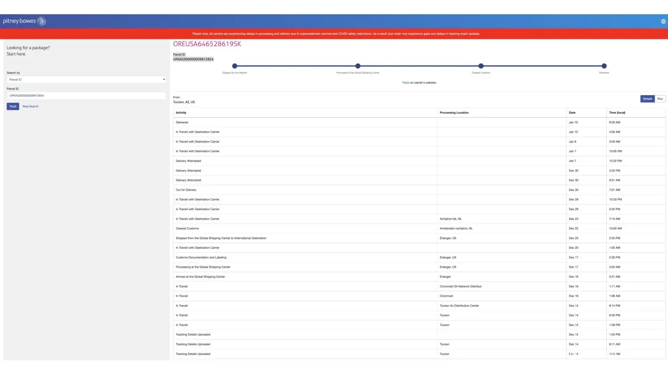Click the 3:59 AM time cell
668x375 pixels.
click(x=615, y=142)
